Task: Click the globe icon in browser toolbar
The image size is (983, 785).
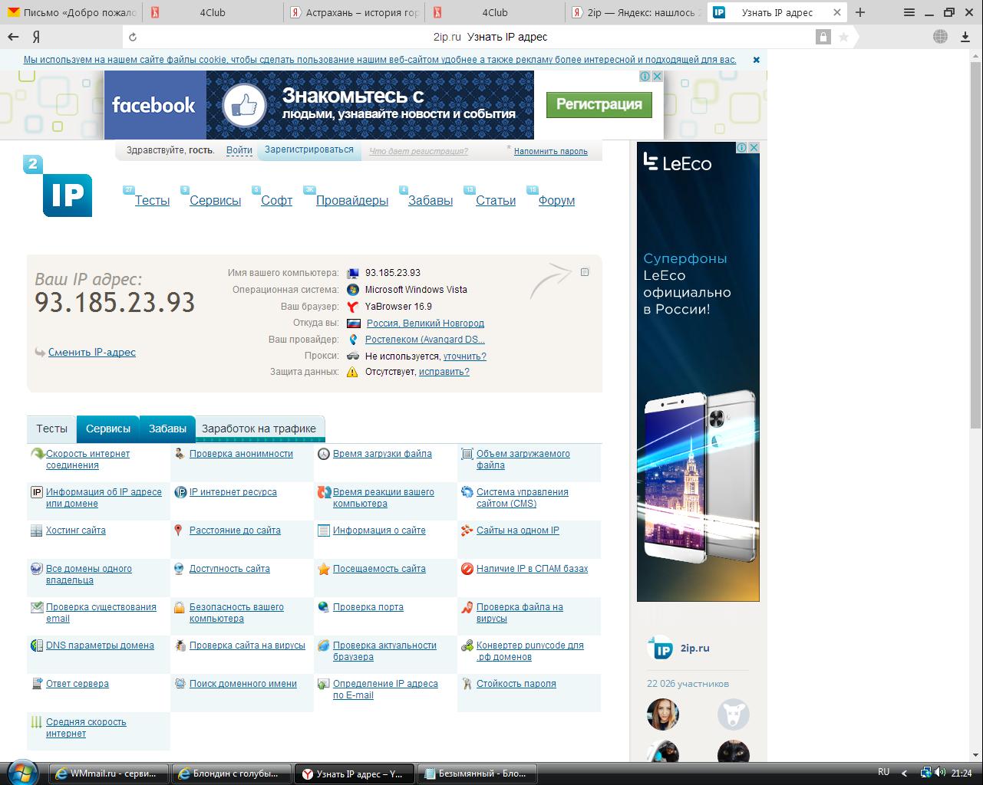Action: click(940, 37)
